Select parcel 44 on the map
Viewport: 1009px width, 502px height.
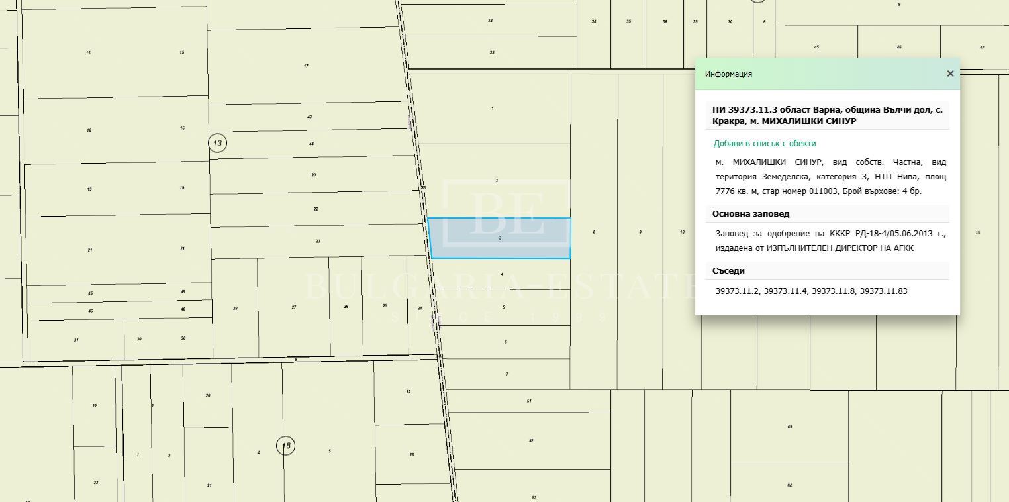311,144
